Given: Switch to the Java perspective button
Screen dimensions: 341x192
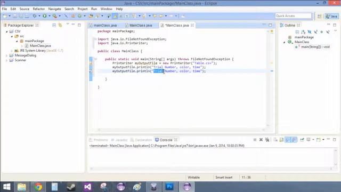Looking at the screenshot, I should [331, 16].
